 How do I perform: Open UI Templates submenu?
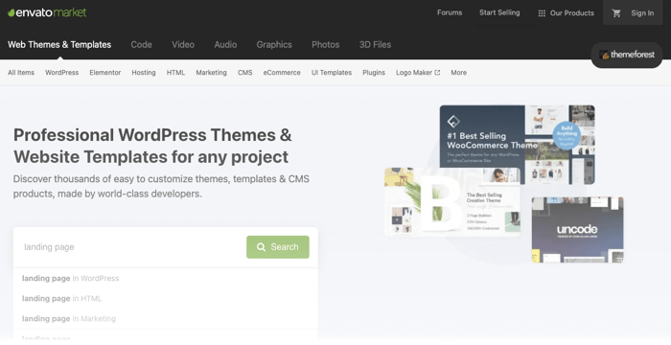pyautogui.click(x=332, y=73)
